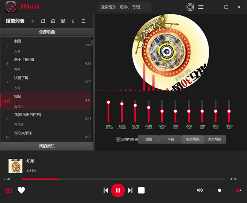Image resolution: width=247 pixels, height=203 pixels.
Task: Uncheck the 启用均衡器 checkbox
Action: tap(118, 139)
